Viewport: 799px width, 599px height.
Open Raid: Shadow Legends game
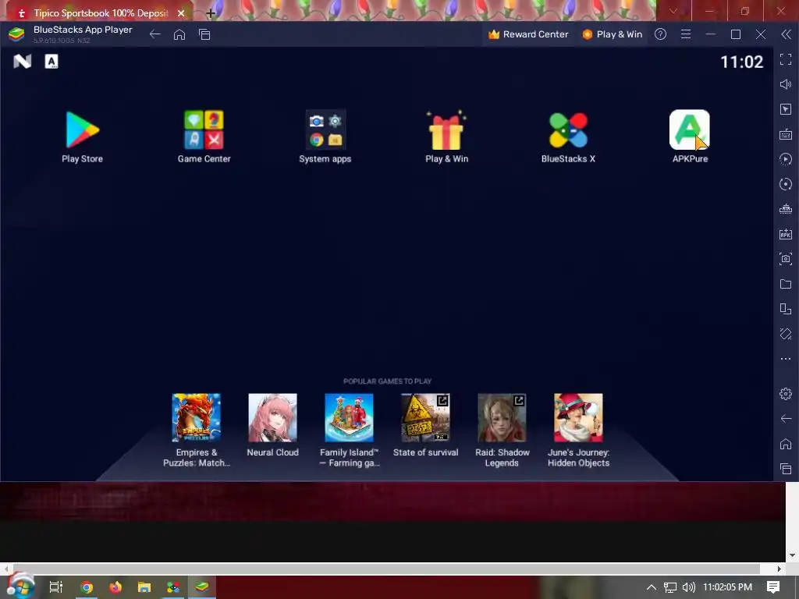click(x=502, y=417)
